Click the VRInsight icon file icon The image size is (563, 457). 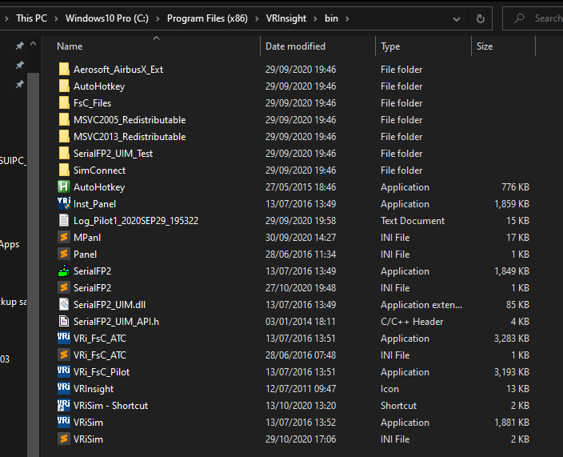(64, 388)
